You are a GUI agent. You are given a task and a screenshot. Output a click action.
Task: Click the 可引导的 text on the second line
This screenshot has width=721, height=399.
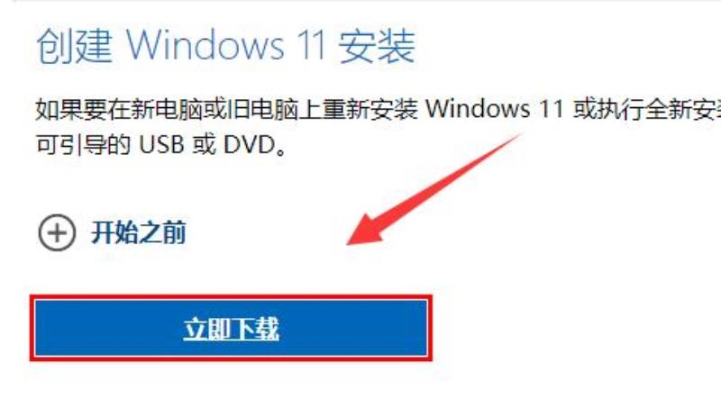point(83,145)
